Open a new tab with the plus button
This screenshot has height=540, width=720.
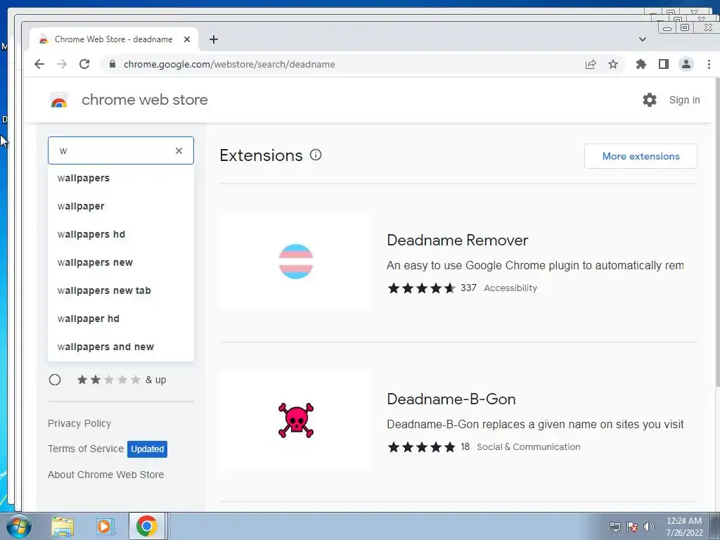tap(214, 39)
